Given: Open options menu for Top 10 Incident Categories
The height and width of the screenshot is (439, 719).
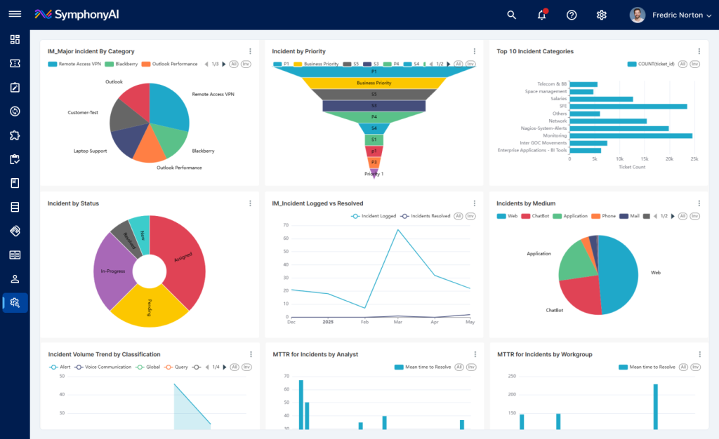Looking at the screenshot, I should pos(699,51).
